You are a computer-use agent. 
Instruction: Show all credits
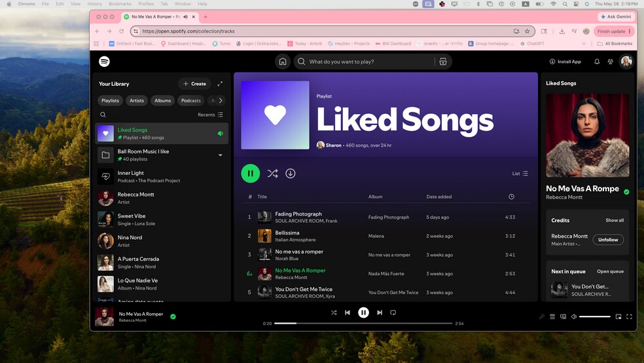click(615, 220)
